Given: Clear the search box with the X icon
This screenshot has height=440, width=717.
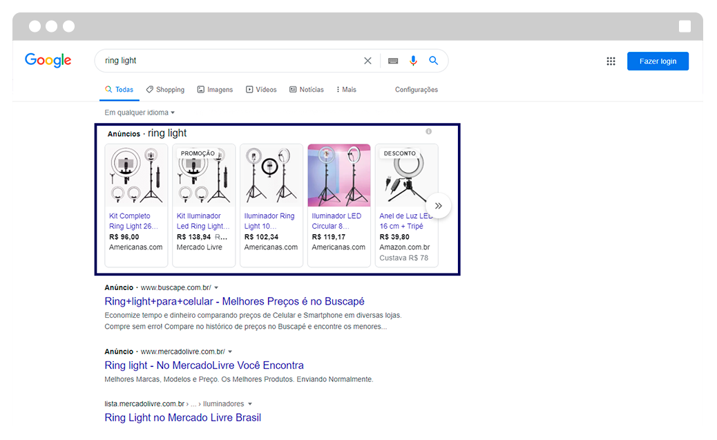Looking at the screenshot, I should 367,61.
